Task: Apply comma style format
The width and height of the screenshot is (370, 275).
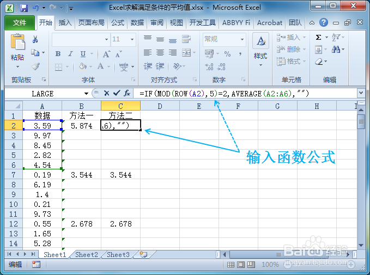Action: tap(240, 54)
